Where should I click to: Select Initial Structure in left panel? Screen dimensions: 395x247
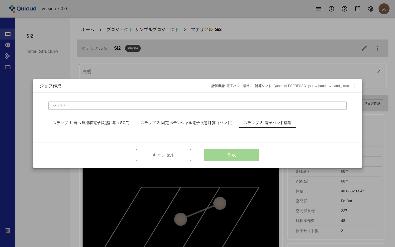pos(42,51)
